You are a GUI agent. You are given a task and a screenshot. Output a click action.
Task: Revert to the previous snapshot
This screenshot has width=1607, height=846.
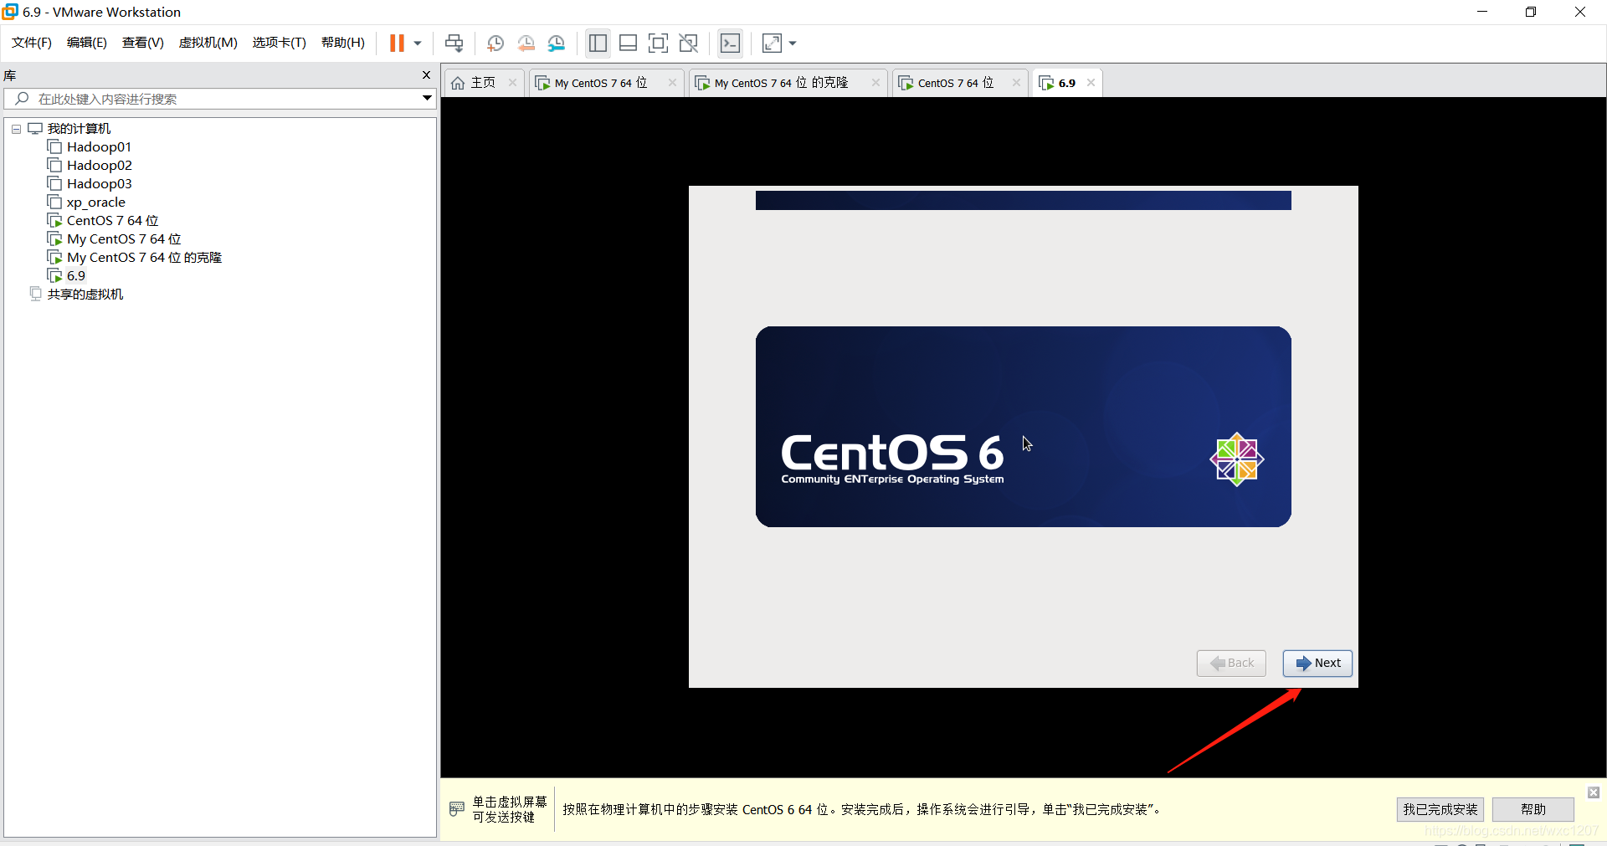(x=526, y=43)
